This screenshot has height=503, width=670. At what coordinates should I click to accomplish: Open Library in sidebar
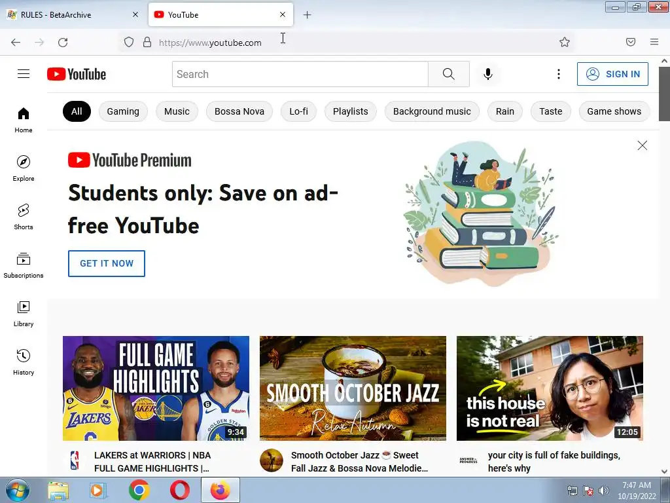[24, 314]
